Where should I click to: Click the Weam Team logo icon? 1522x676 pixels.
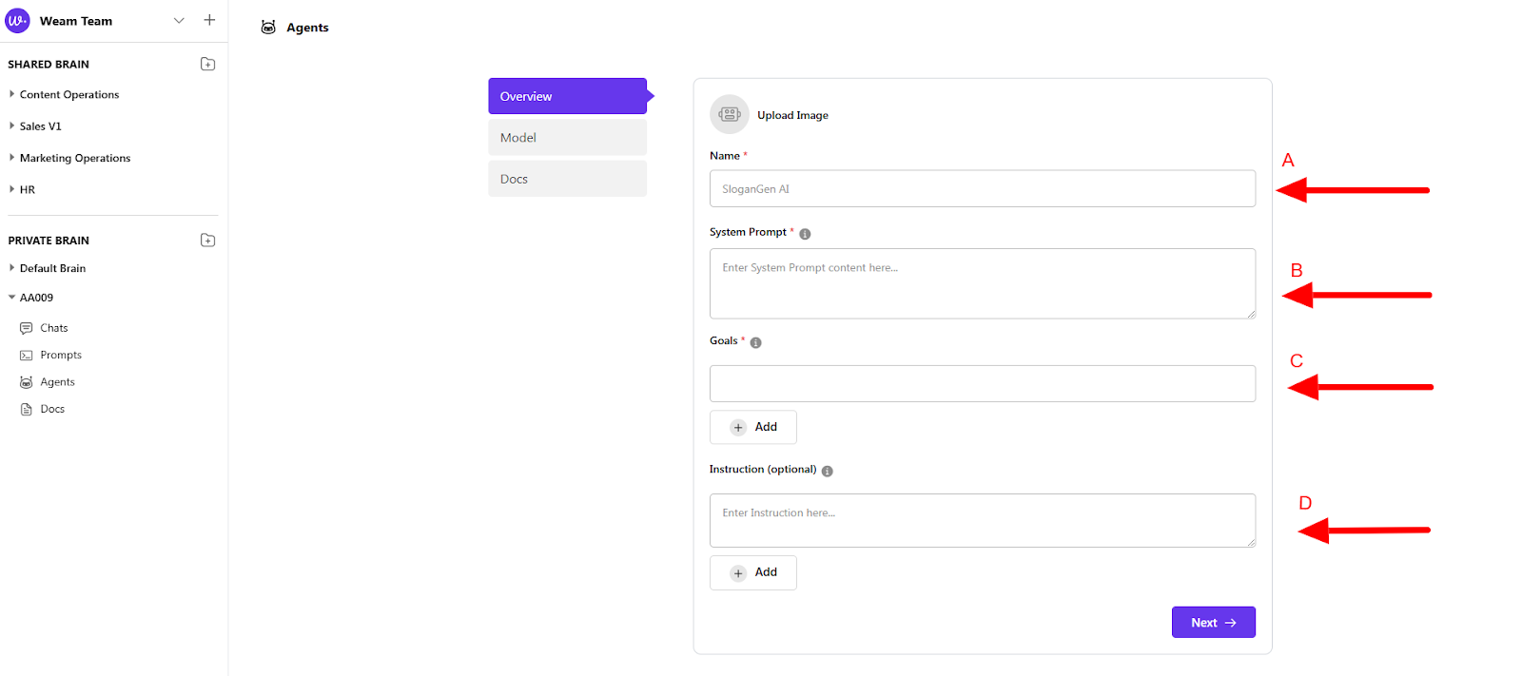point(17,20)
